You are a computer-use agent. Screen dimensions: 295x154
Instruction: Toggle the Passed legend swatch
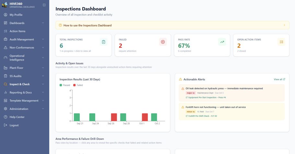tap(61, 85)
